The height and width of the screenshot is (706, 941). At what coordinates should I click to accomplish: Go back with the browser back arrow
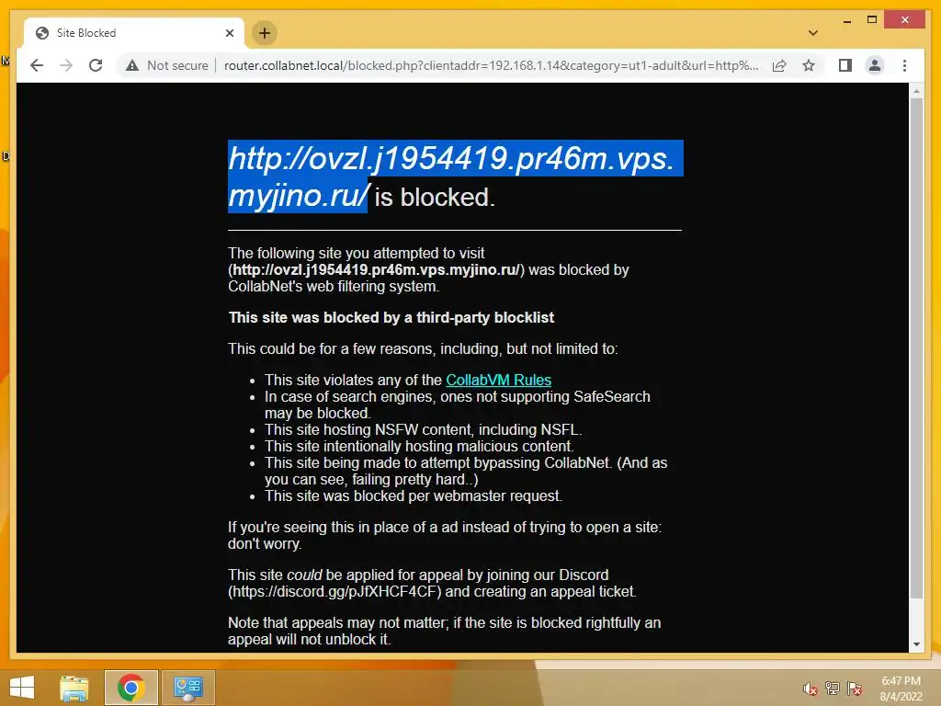[x=37, y=65]
